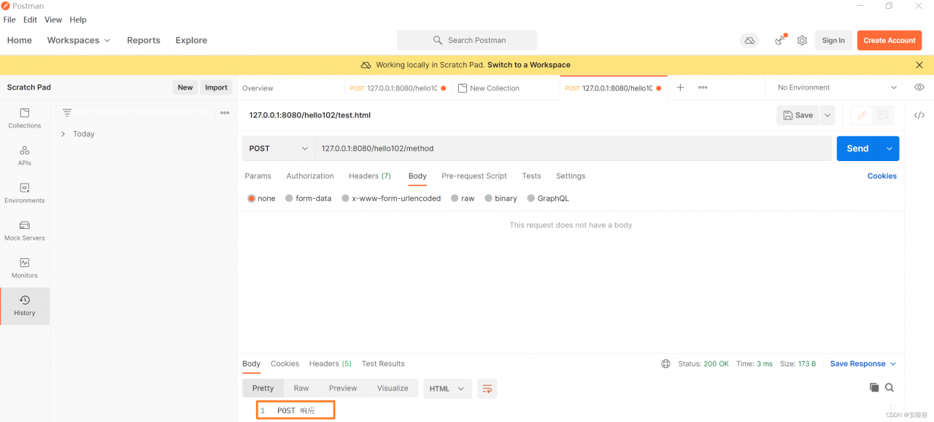
Task: Switch to the Params tab
Action: (258, 176)
